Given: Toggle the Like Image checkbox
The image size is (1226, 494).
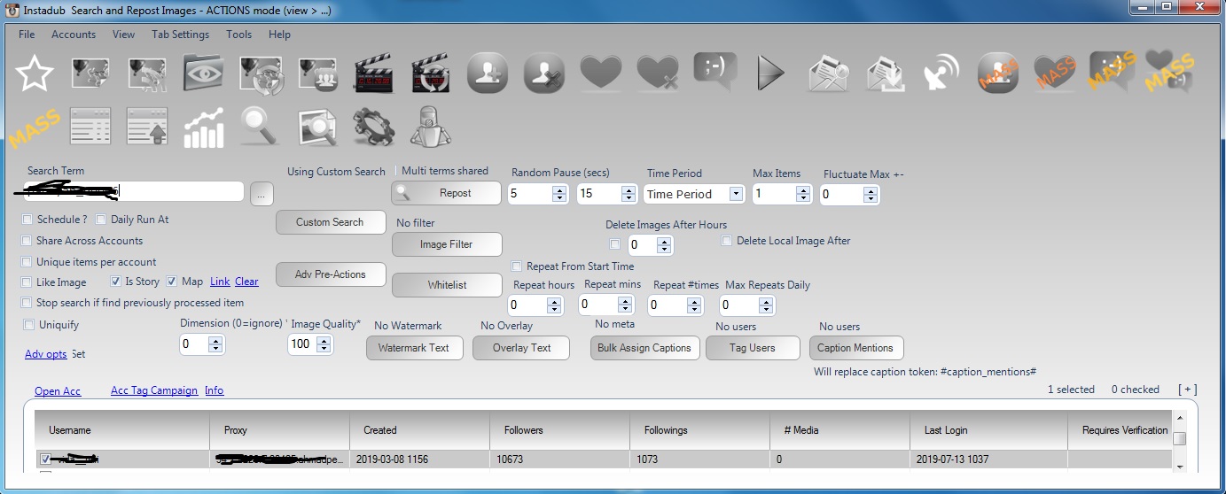Looking at the screenshot, I should (27, 282).
